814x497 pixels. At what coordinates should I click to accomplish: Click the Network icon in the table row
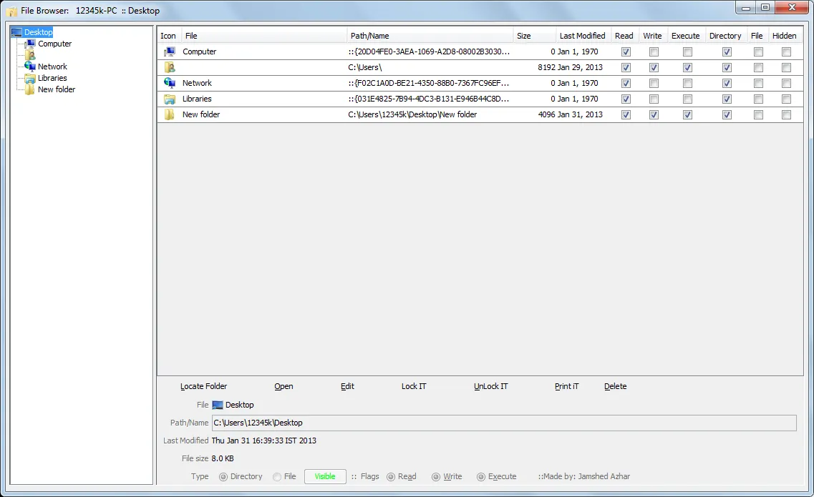[x=169, y=83]
